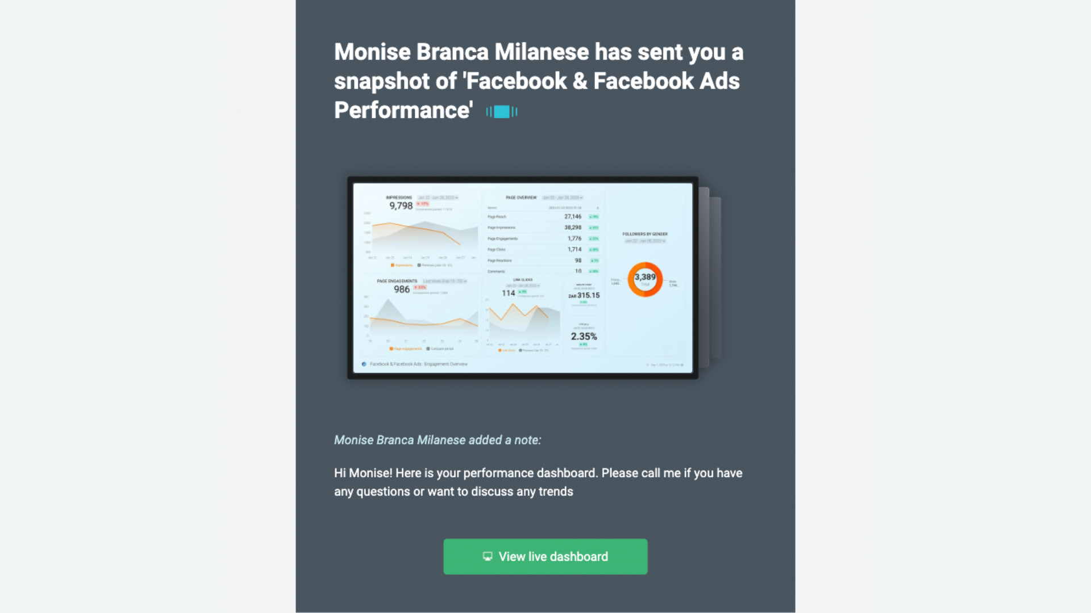This screenshot has height=613, width=1091.
Task: Click the monitor icon on the View live dashboard button
Action: click(488, 557)
